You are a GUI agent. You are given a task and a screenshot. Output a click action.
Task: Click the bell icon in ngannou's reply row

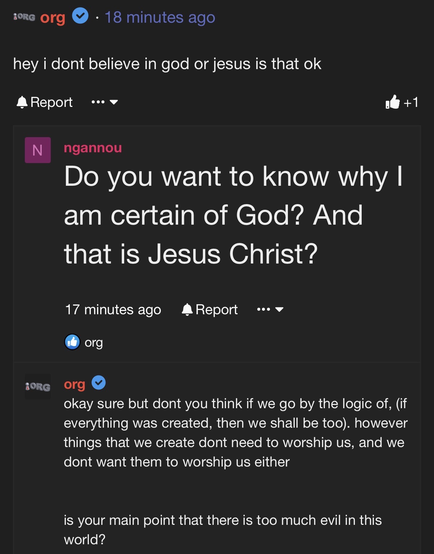(187, 310)
